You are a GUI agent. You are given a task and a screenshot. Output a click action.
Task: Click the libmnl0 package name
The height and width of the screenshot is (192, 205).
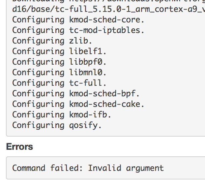(88, 72)
